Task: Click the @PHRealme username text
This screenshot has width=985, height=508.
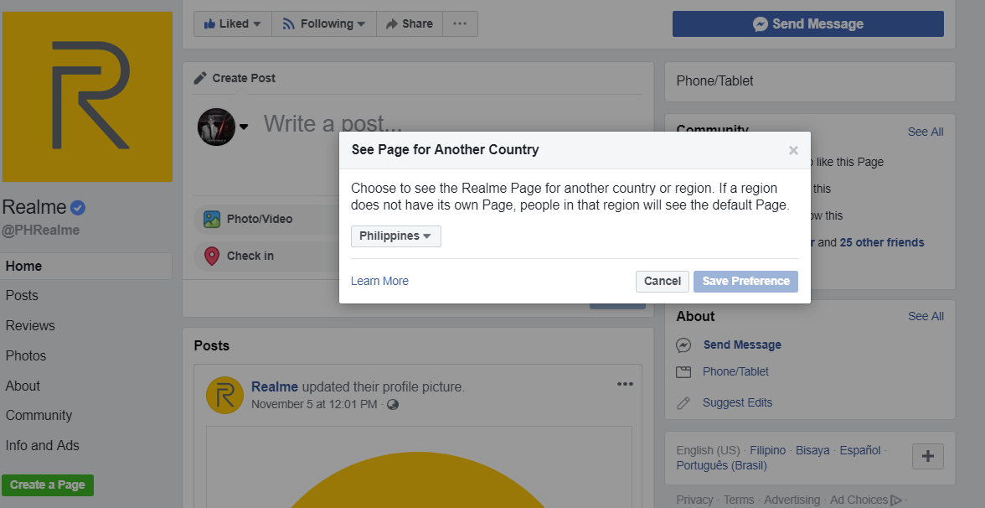Action: tap(41, 230)
